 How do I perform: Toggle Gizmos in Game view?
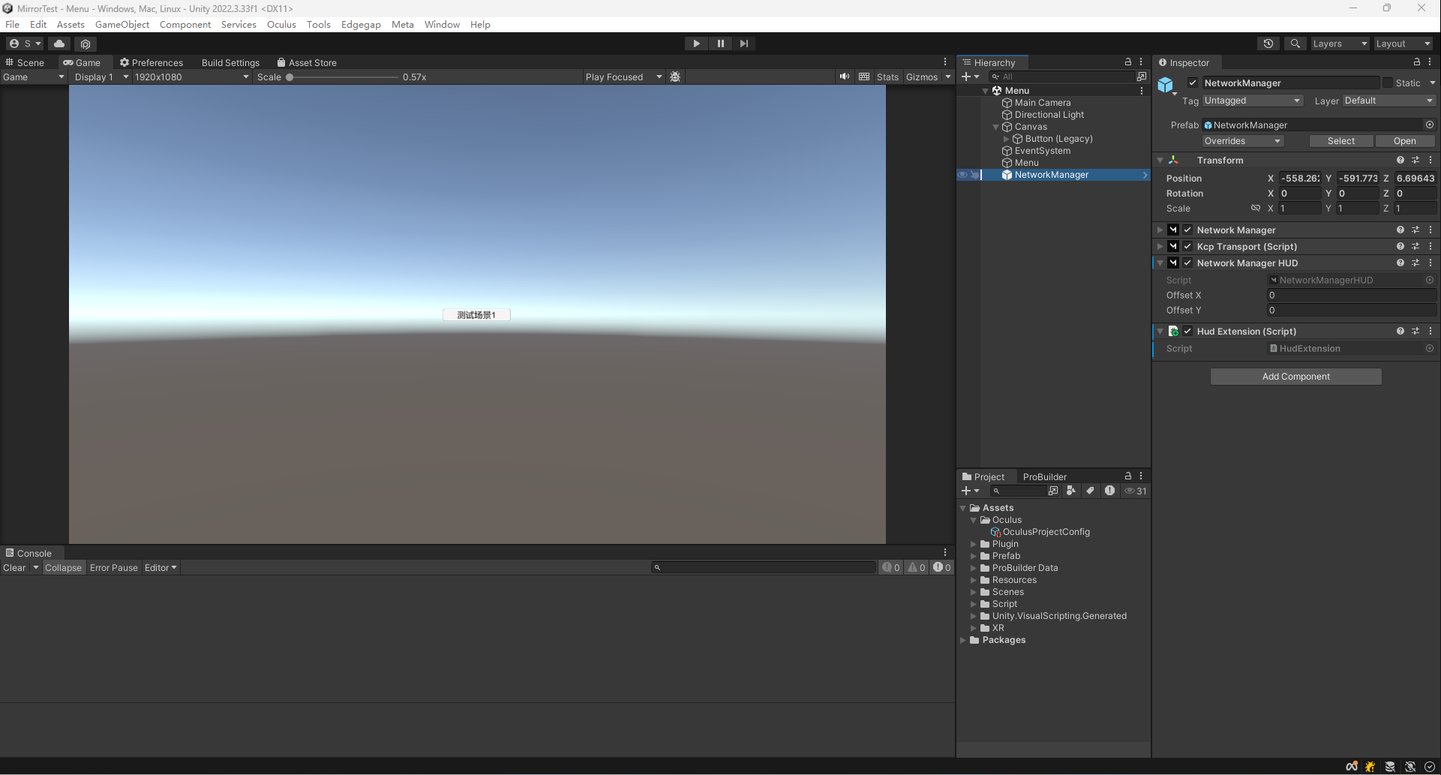coord(922,77)
